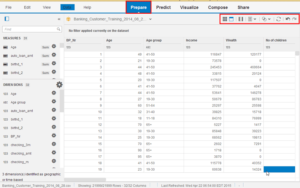
Task: Open the combine/merge datasets dropdown
Action: [x=266, y=19]
